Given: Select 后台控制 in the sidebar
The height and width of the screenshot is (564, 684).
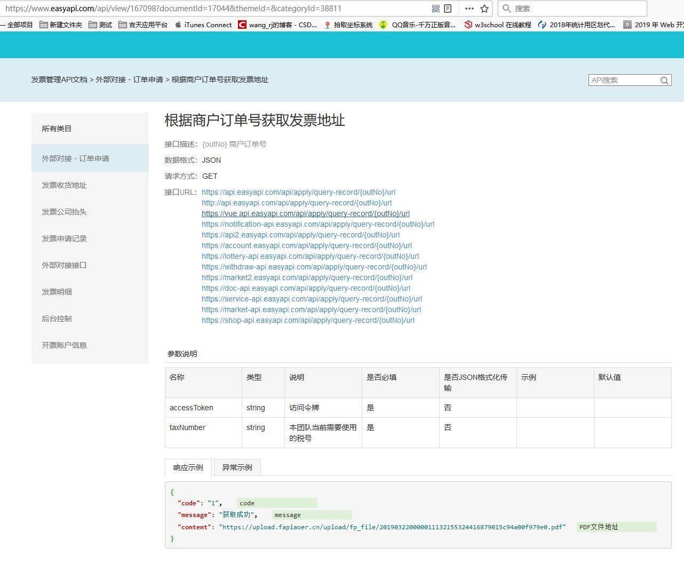Looking at the screenshot, I should click(x=58, y=319).
